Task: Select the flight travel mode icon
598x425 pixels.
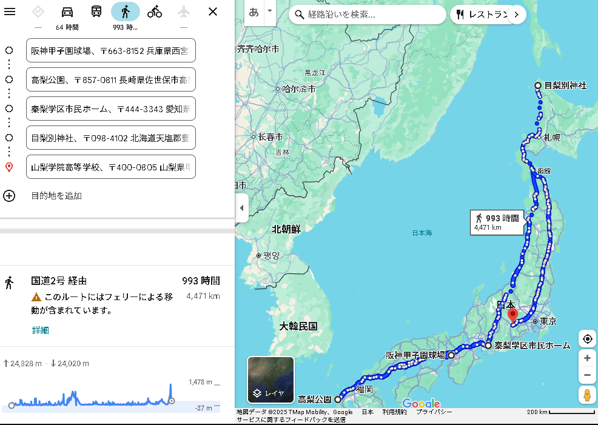Action: (x=183, y=12)
